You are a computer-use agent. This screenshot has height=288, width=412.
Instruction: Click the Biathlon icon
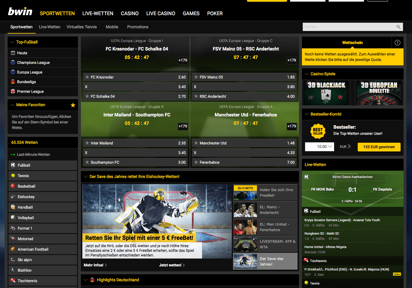(13, 270)
